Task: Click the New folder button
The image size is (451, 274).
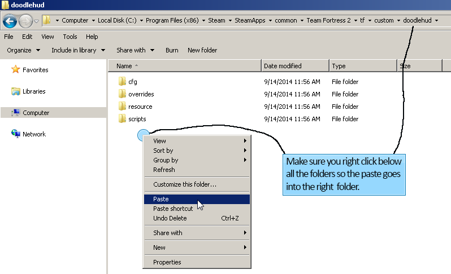Action: point(202,50)
